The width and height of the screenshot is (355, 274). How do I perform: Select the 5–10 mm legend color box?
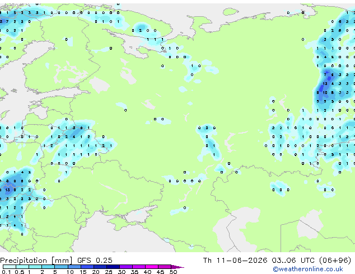click(x=61, y=267)
